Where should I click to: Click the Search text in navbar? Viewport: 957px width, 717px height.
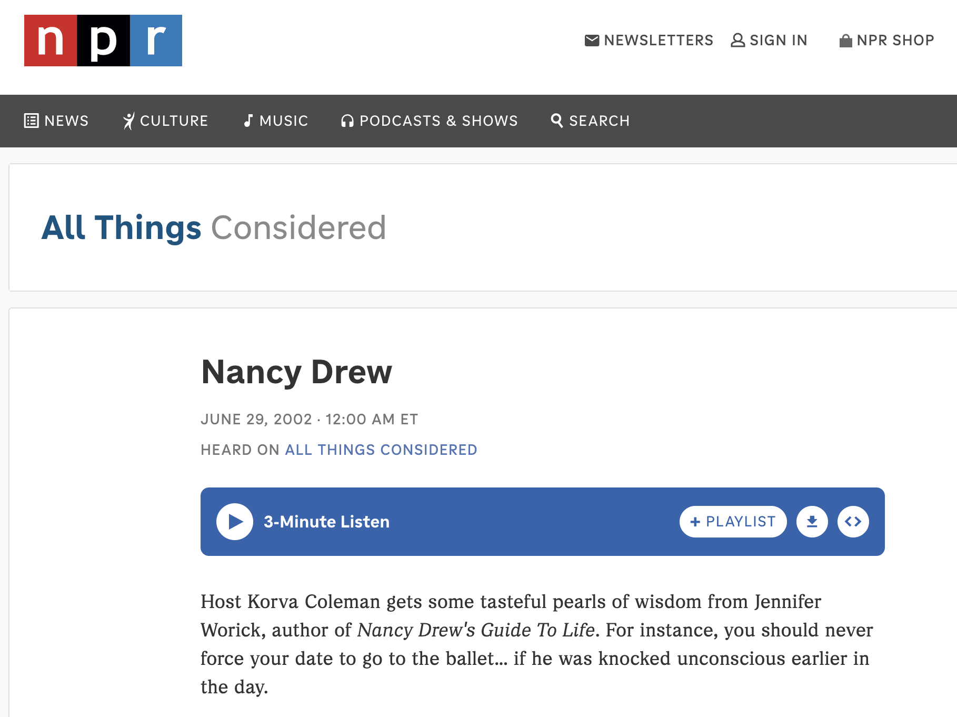599,121
